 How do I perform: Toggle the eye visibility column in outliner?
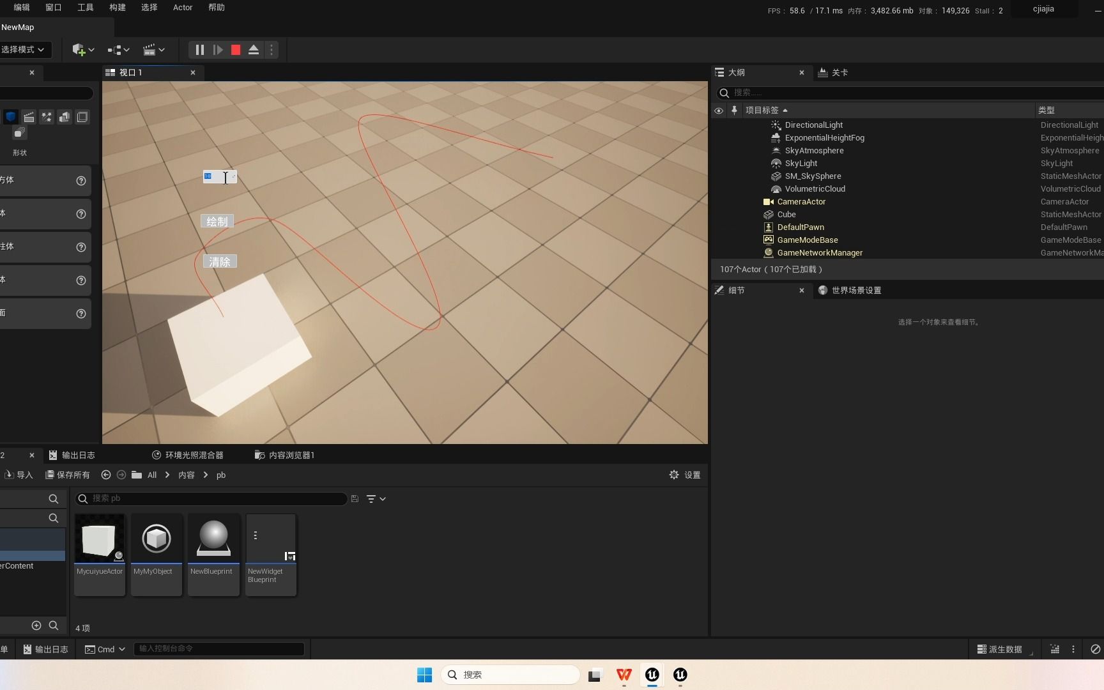pos(718,111)
